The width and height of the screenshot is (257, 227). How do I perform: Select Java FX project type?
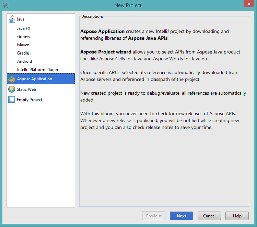click(x=41, y=28)
